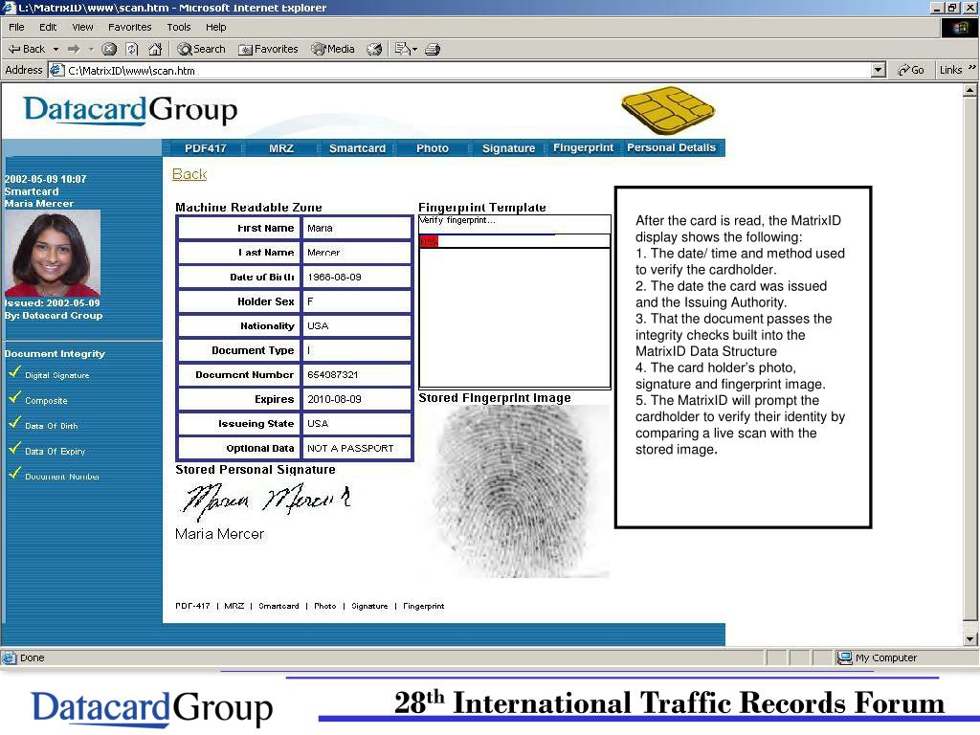This screenshot has width=980, height=735.
Task: Select the Smartcard tab in the blue navigation bar
Action: pyautogui.click(x=358, y=148)
